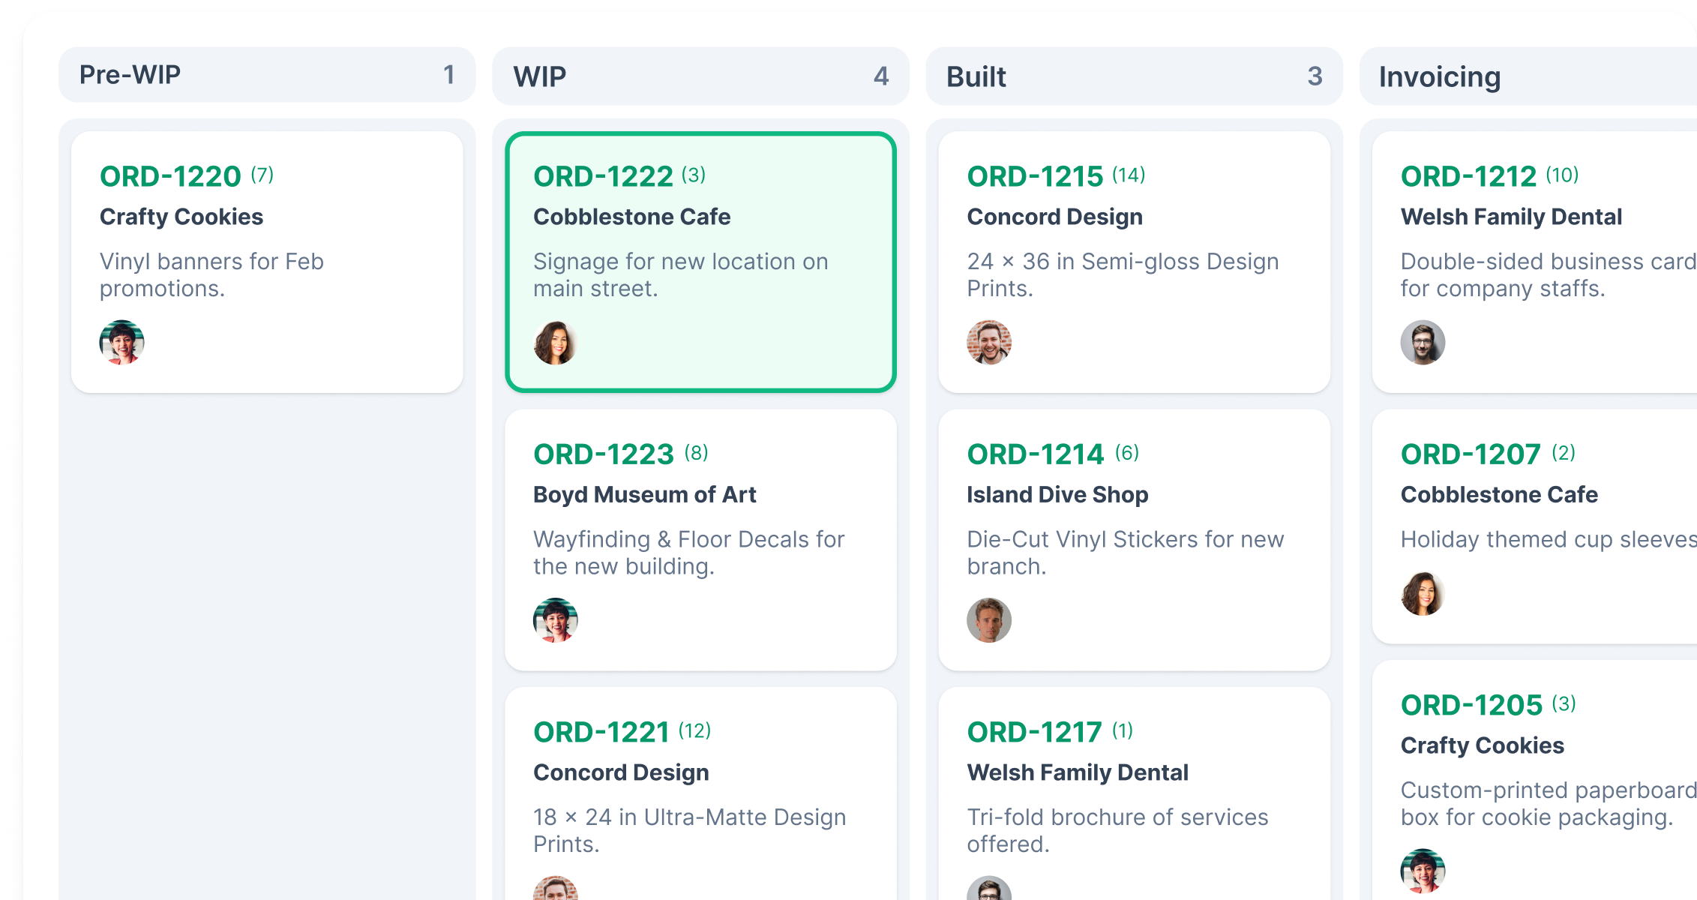Open order ORD-1222 link
The image size is (1697, 900).
pyautogui.click(x=603, y=177)
